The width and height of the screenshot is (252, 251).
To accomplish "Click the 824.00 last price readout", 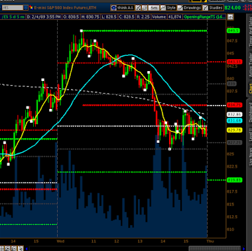I will click(233, 8).
